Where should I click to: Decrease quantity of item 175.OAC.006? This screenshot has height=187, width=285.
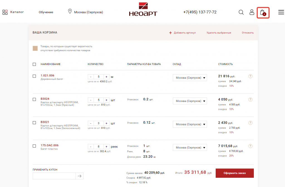point(91,146)
